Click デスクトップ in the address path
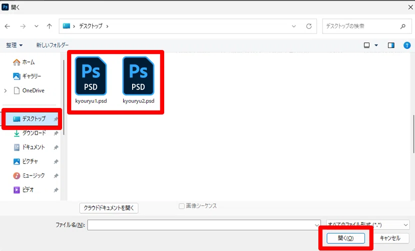 click(x=91, y=26)
